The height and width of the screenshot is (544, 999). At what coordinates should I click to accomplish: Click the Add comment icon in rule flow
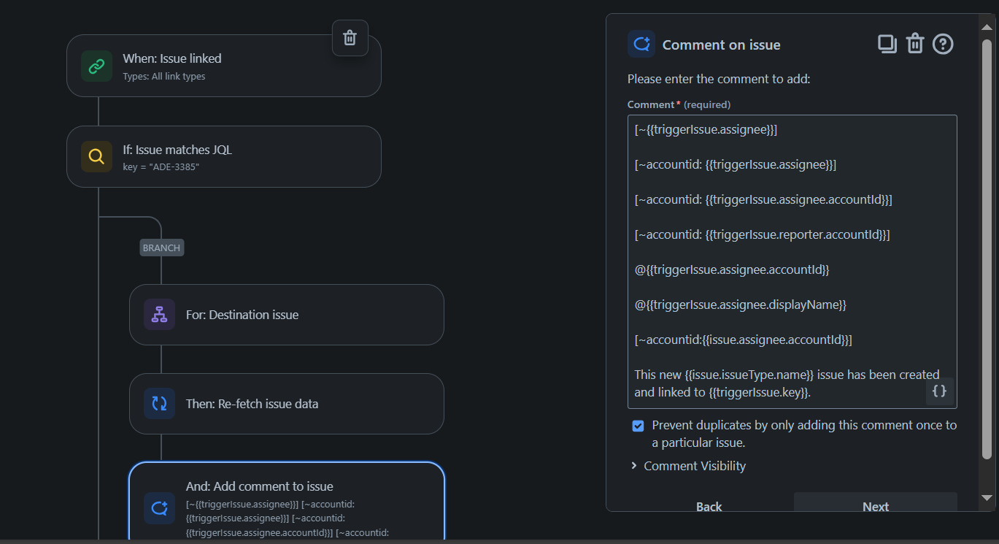(x=159, y=508)
